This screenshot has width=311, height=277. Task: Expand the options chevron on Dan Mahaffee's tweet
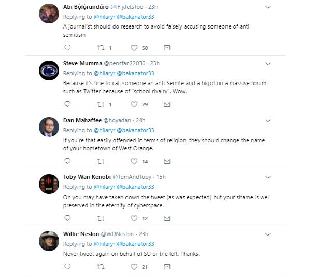tap(268, 121)
